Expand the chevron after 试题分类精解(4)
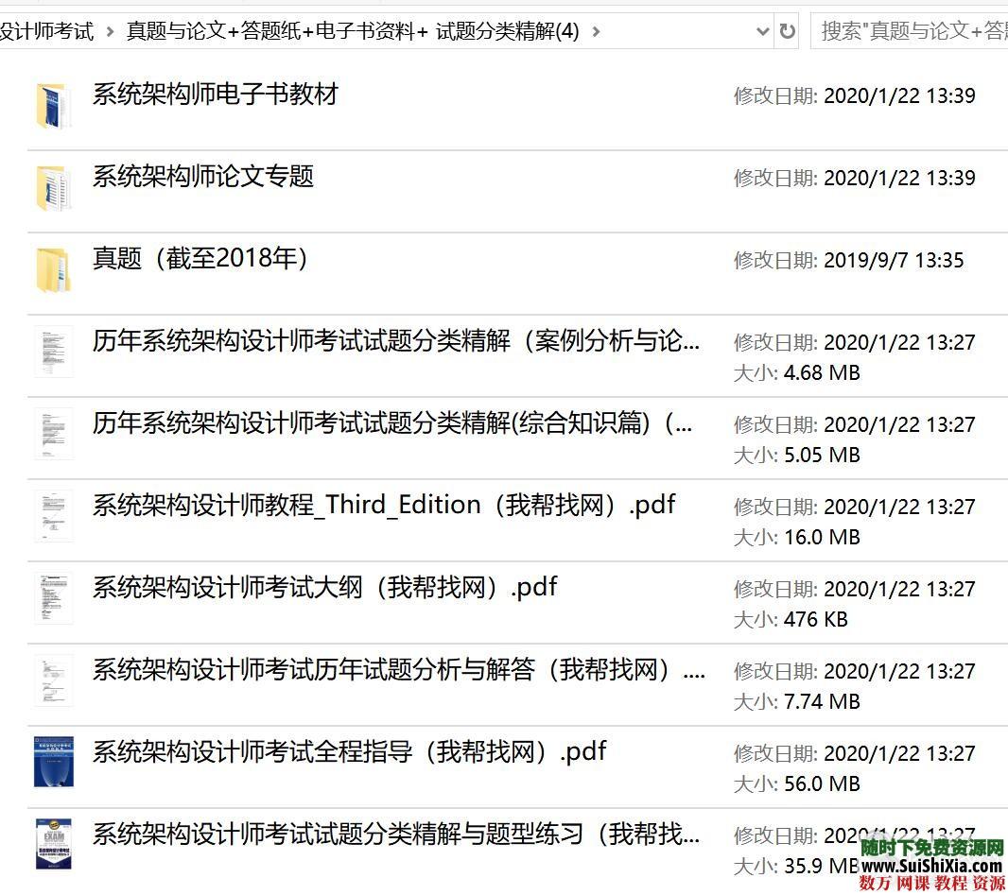The height and width of the screenshot is (895, 1008). pyautogui.click(x=596, y=31)
